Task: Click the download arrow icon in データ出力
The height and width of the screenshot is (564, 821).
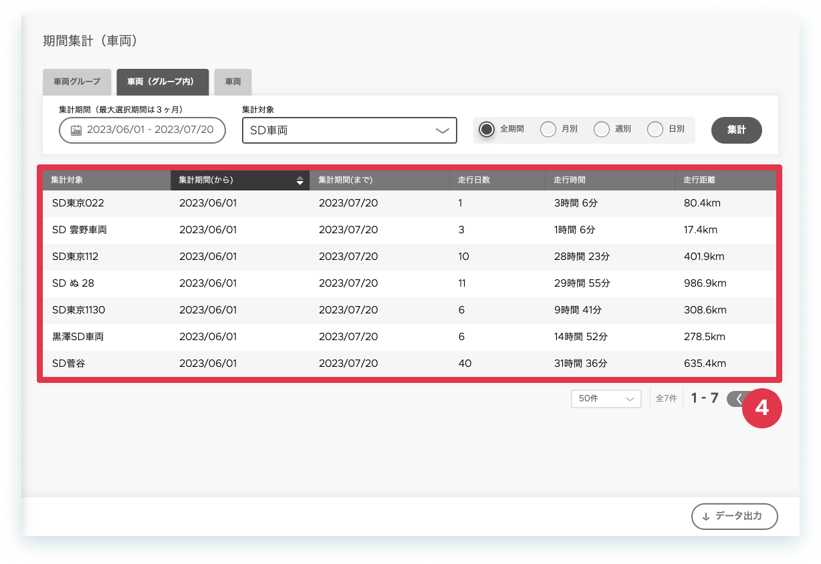Action: coord(705,517)
